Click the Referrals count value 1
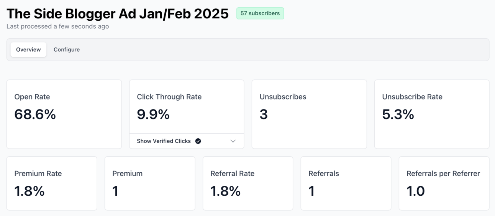Viewport: 495px width, 216px height. coord(311,191)
